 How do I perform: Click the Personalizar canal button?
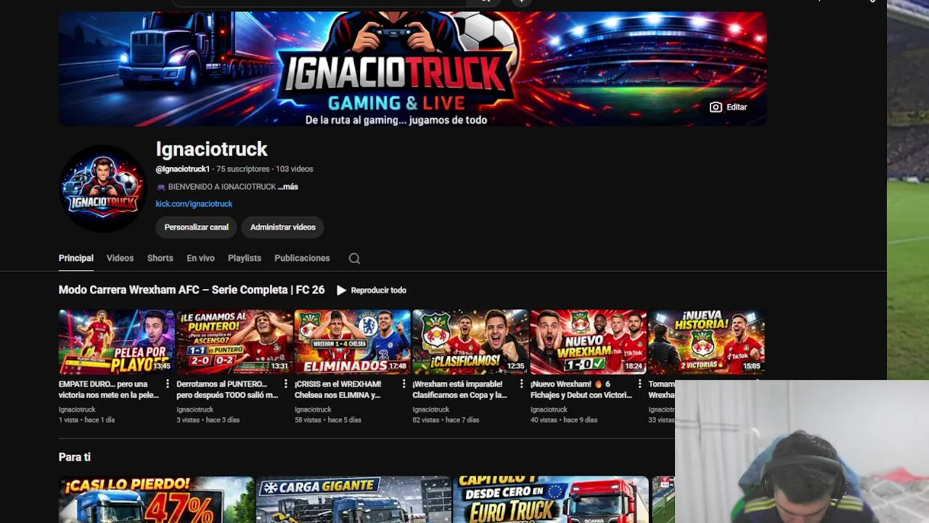click(196, 227)
